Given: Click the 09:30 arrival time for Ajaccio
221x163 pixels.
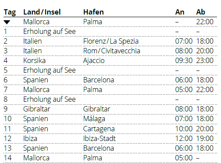Looking at the screenshot, I should pos(184,60).
